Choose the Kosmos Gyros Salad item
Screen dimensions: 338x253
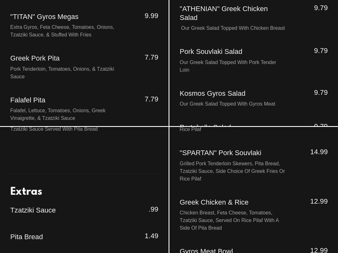click(x=213, y=93)
